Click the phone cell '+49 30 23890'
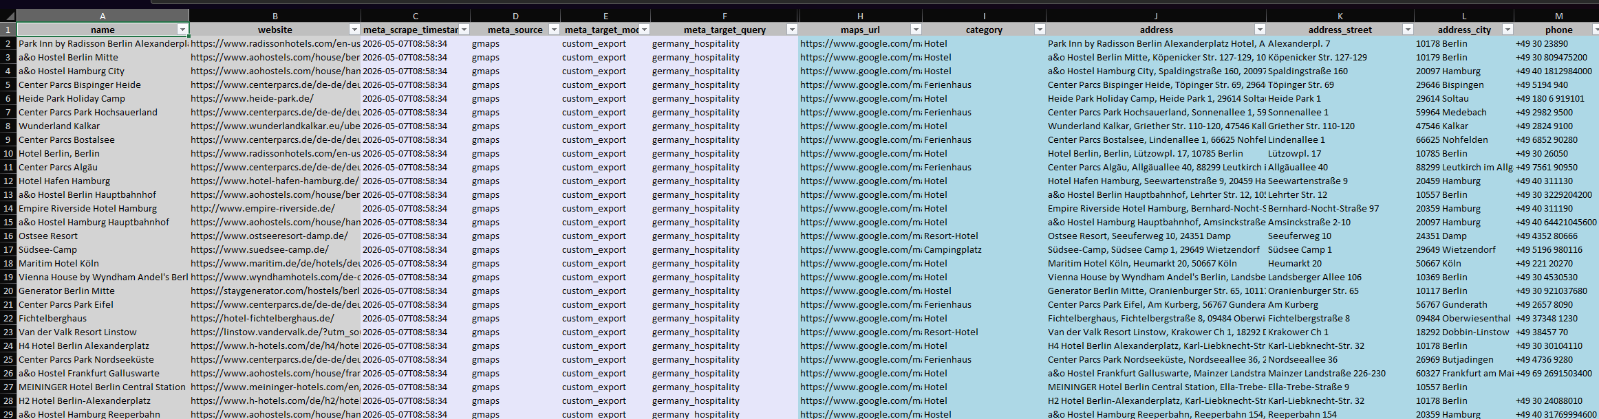This screenshot has width=1599, height=419. [x=1556, y=43]
